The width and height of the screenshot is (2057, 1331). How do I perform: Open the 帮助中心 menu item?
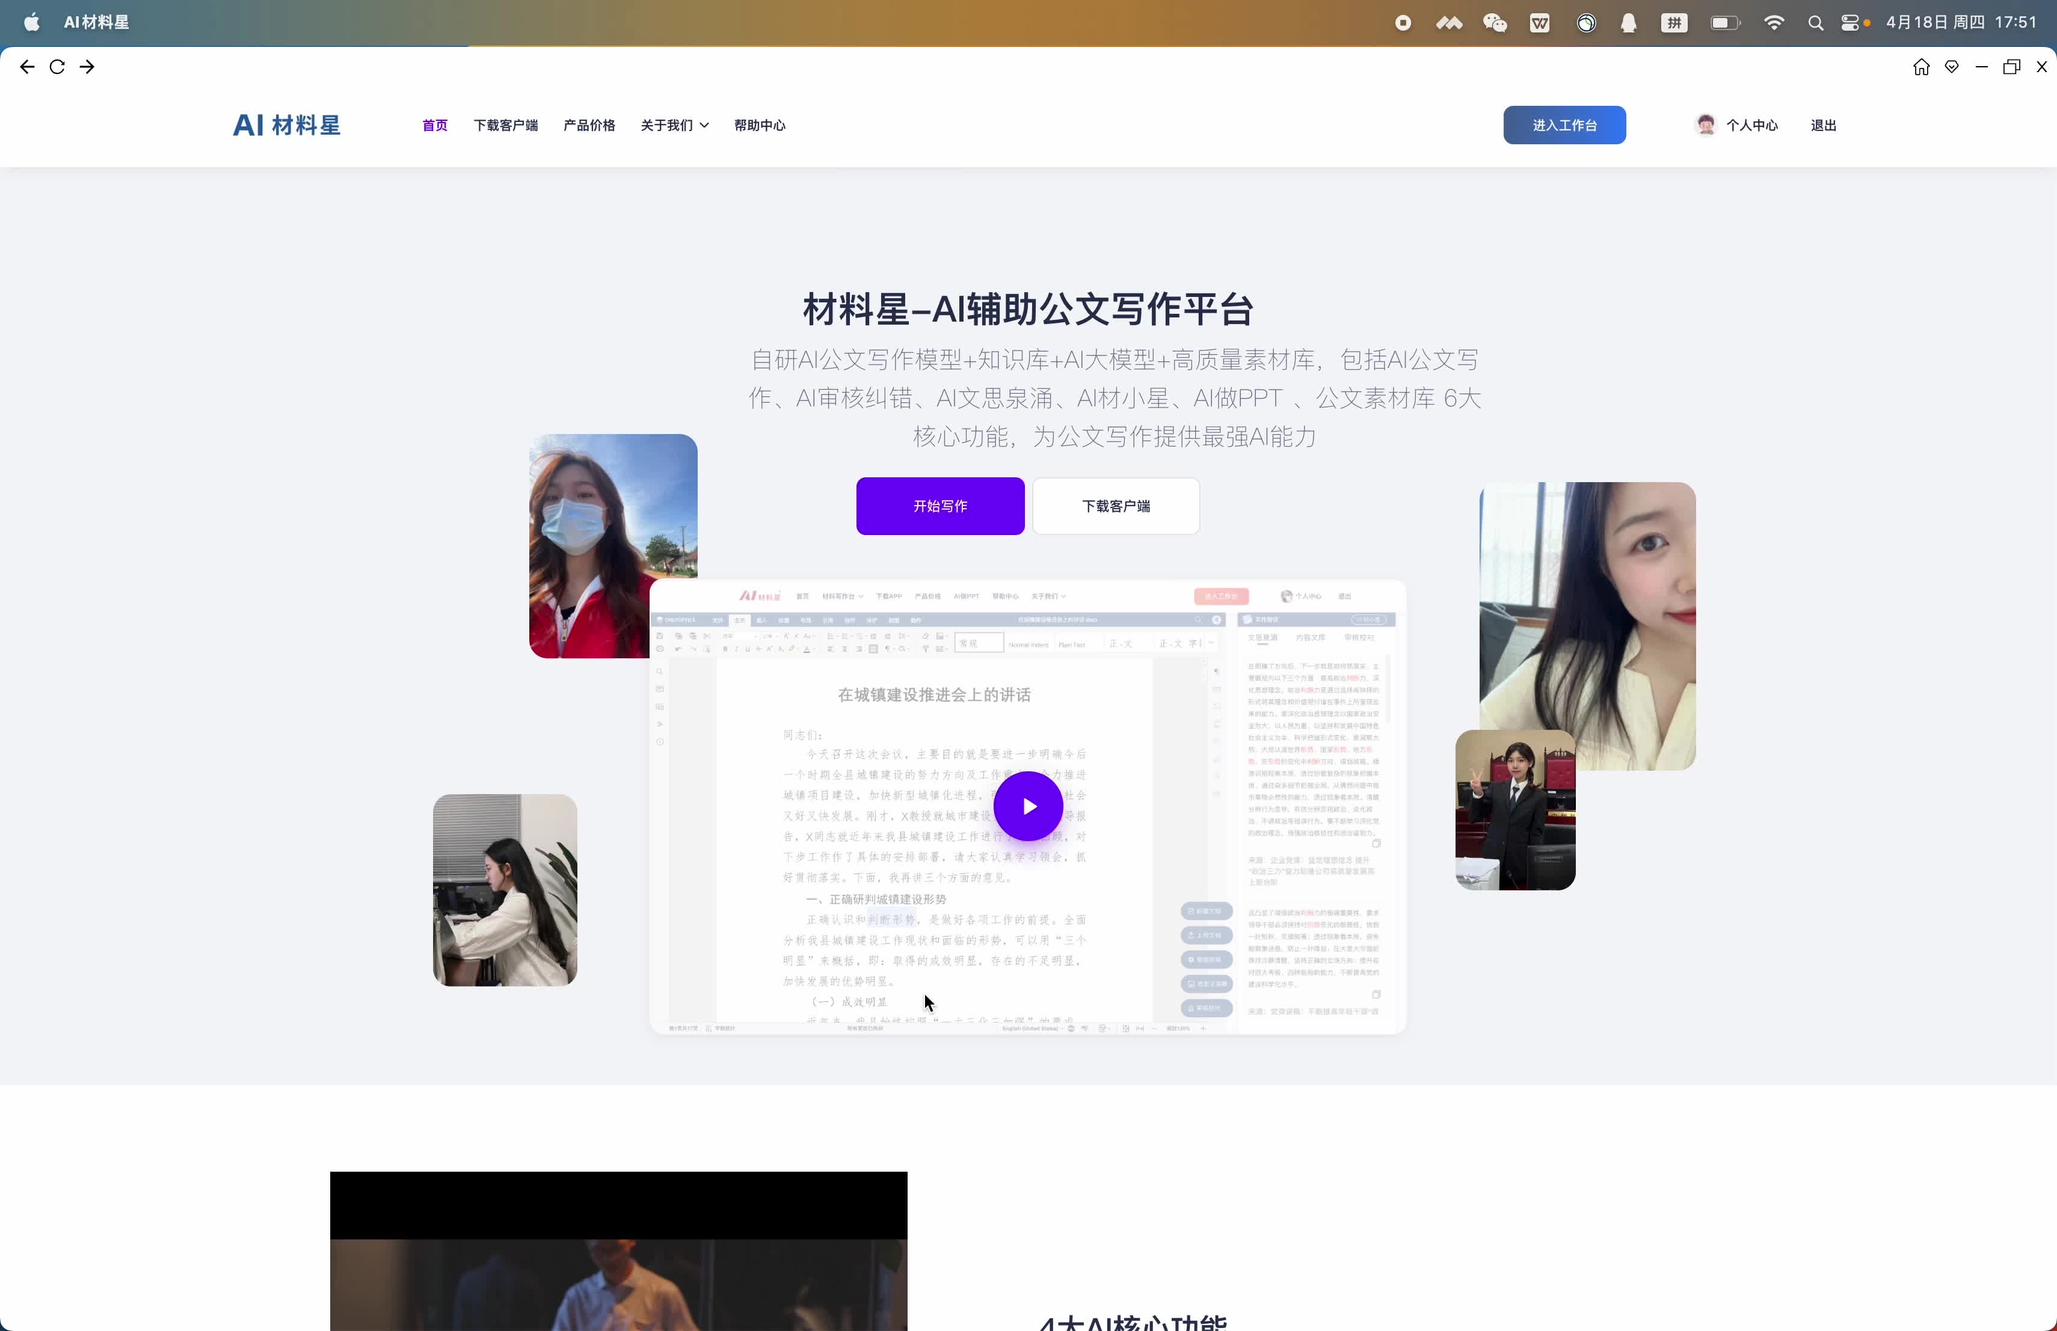[x=759, y=124]
